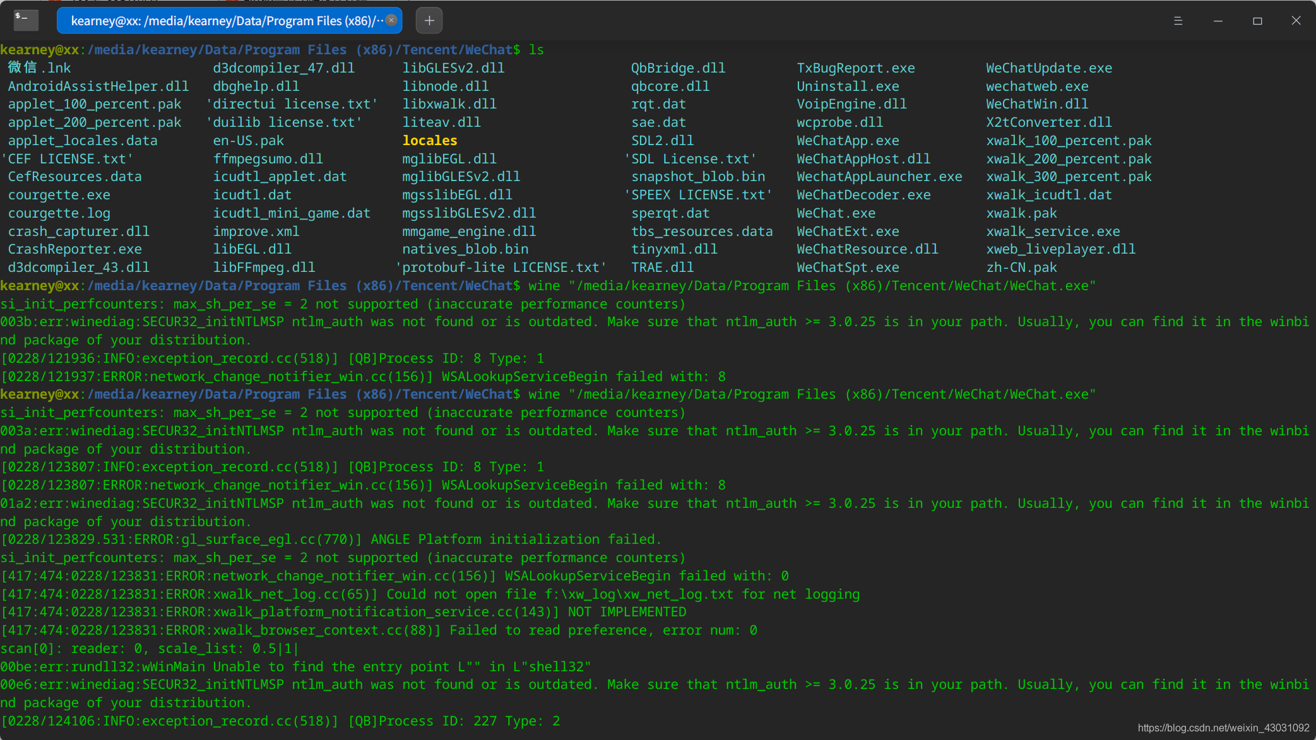Click d3dcompiler_47.dll in the listing
Screen dimensions: 1316x740
coord(283,68)
